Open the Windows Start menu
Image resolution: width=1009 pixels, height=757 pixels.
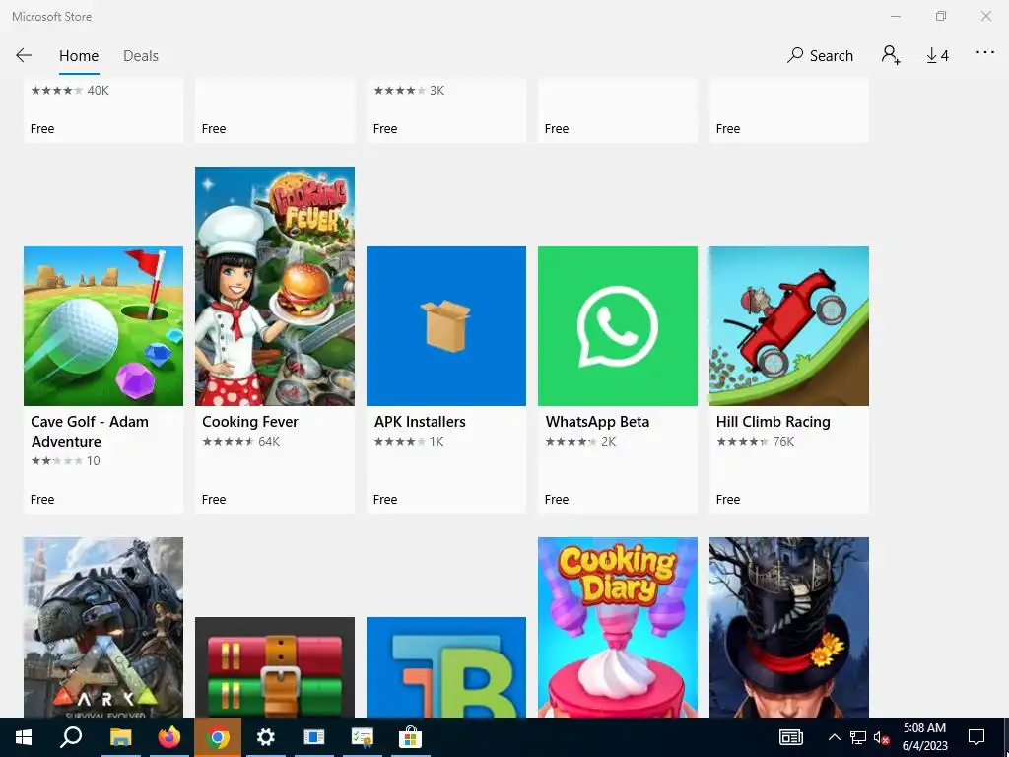pos(24,737)
